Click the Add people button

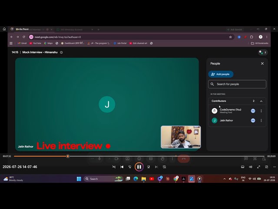tap(221, 74)
